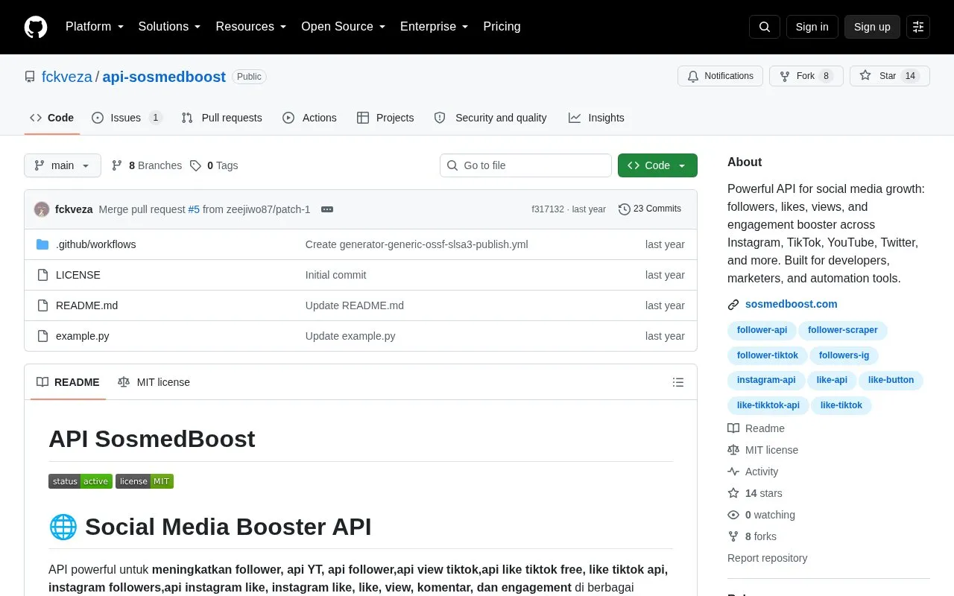This screenshot has height=596, width=954.
Task: Switch to the Actions tab
Action: (310, 118)
